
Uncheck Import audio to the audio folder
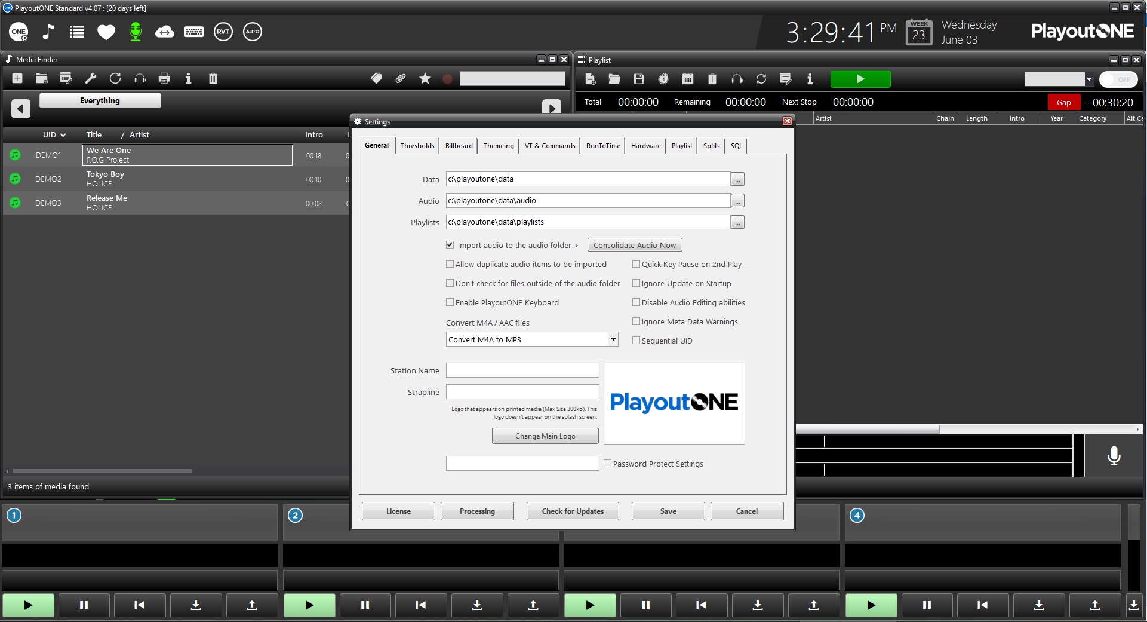point(450,245)
